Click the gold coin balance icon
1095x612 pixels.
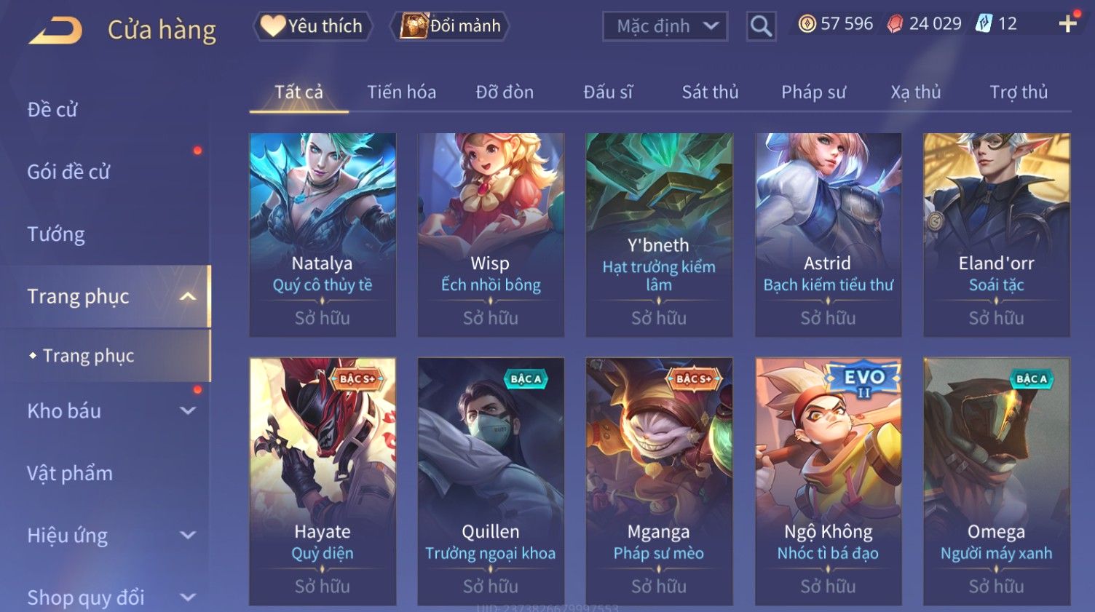[x=807, y=24]
